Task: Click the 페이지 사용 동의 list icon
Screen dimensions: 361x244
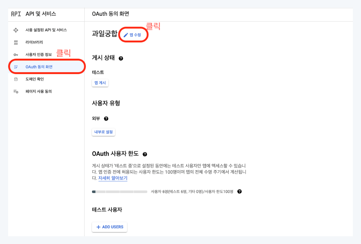Action: (x=15, y=91)
